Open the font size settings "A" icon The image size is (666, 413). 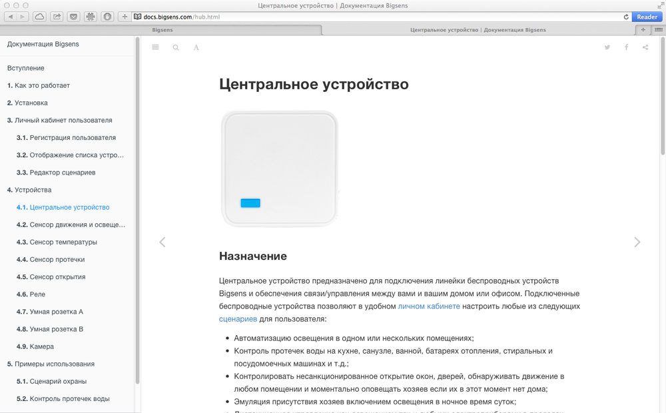click(196, 47)
